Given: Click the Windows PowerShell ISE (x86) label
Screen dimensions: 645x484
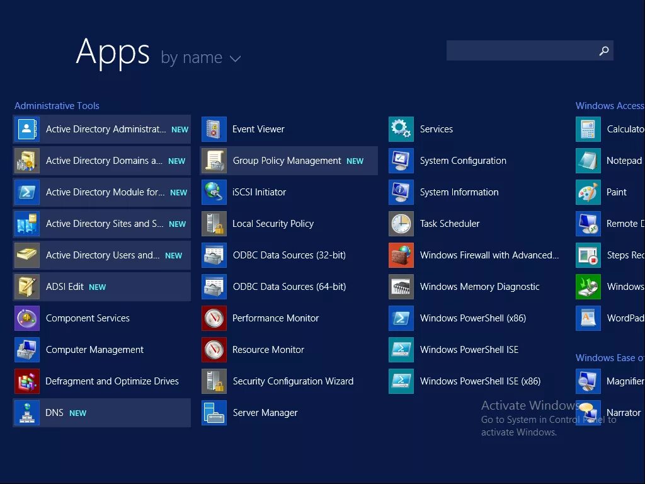Looking at the screenshot, I should click(480, 381).
